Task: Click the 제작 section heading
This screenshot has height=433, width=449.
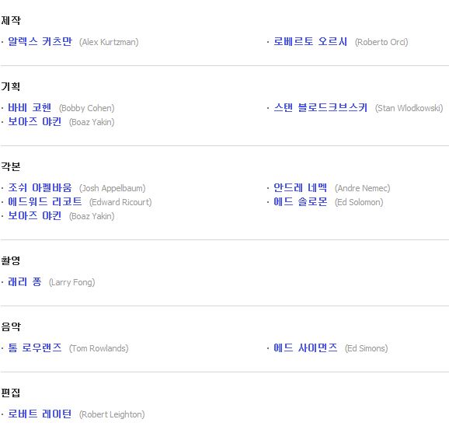Action: (11, 20)
